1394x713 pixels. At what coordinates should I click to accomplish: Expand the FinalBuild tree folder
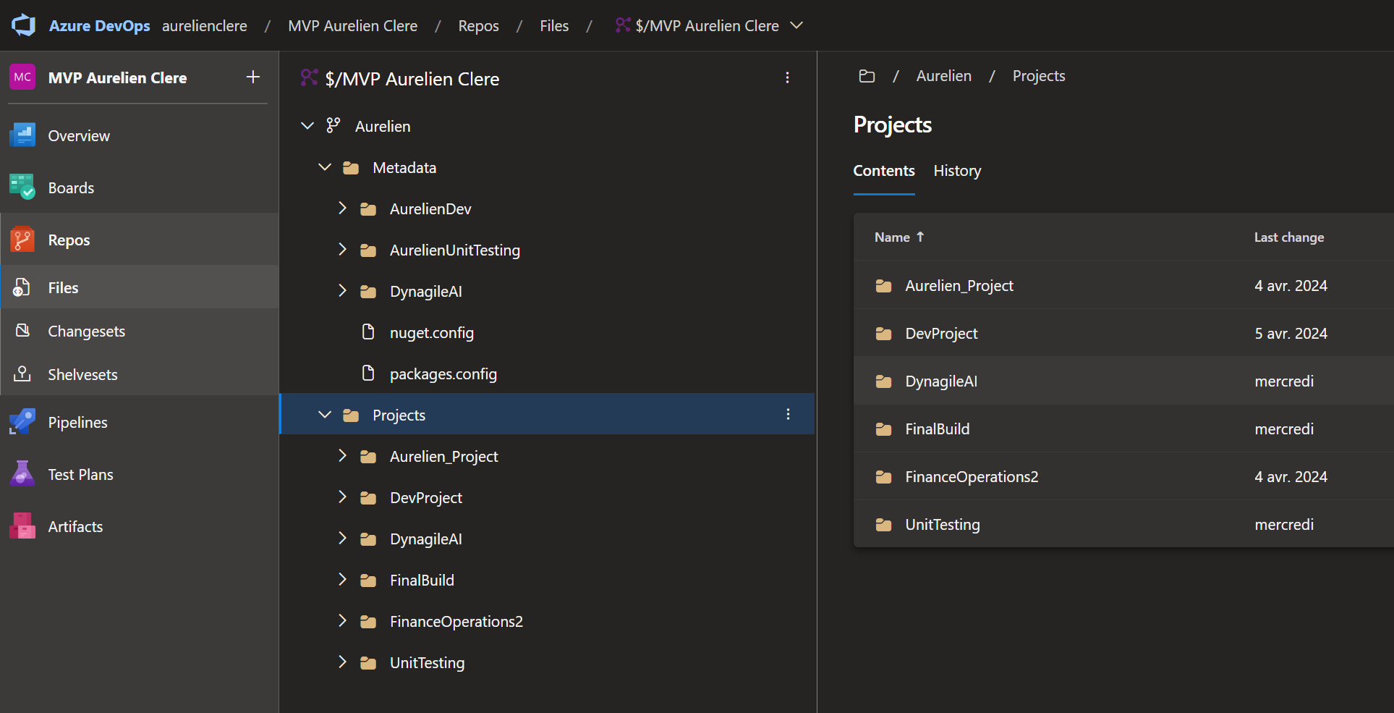point(342,580)
